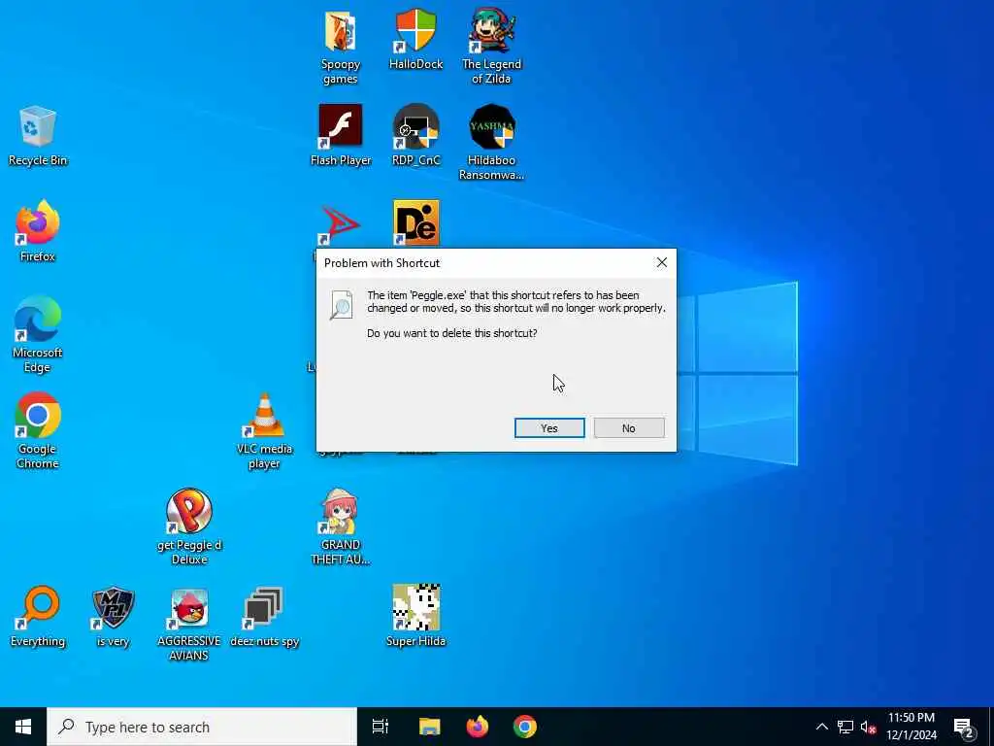
Task: Open the Windows Start menu
Action: coord(23,727)
